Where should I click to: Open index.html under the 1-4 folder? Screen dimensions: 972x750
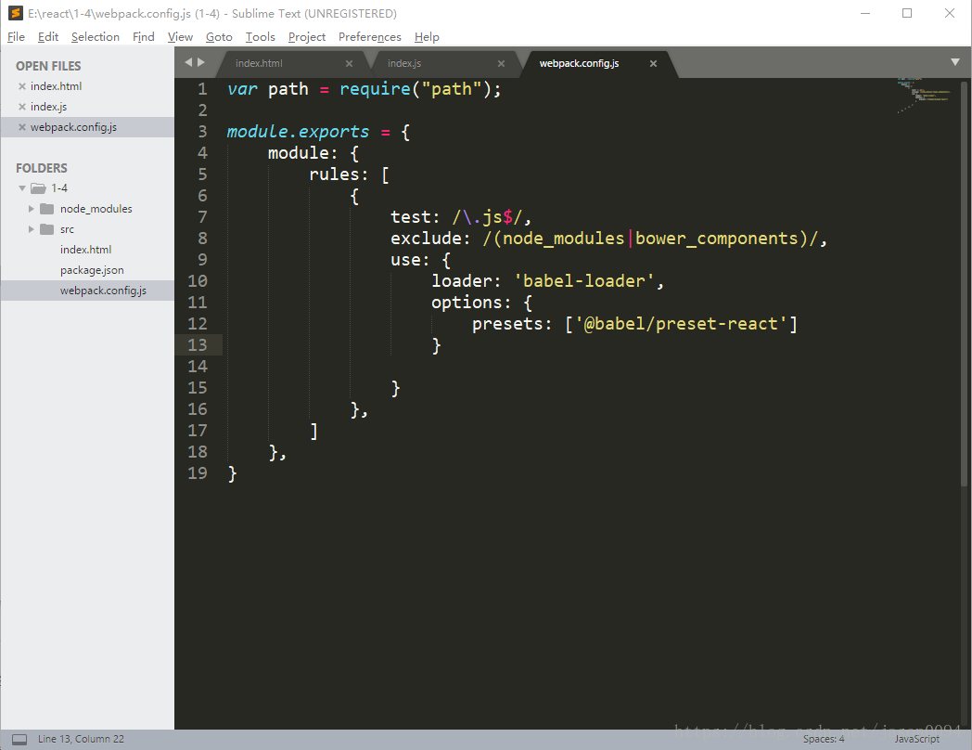tap(85, 250)
